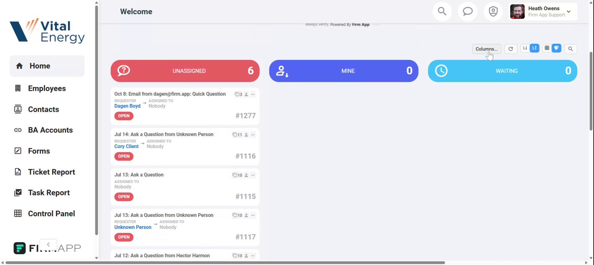
Task: Open global search magnifier in header
Action: click(x=442, y=12)
